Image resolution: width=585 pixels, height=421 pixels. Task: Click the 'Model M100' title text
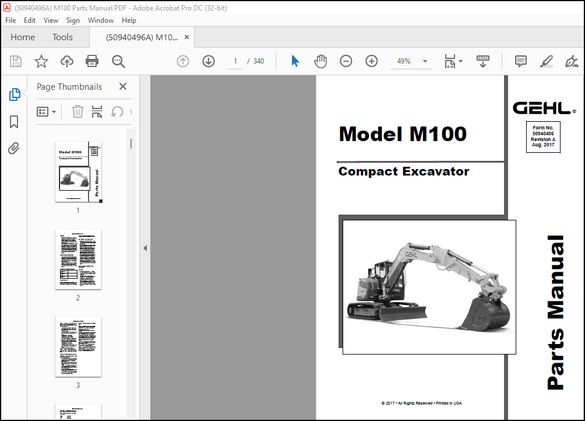403,134
